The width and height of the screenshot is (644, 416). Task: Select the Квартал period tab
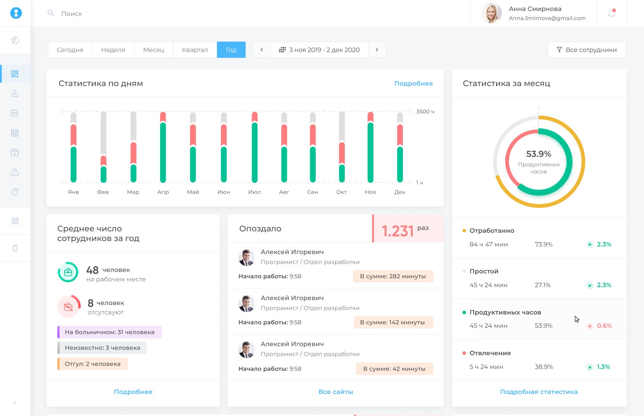pos(195,50)
